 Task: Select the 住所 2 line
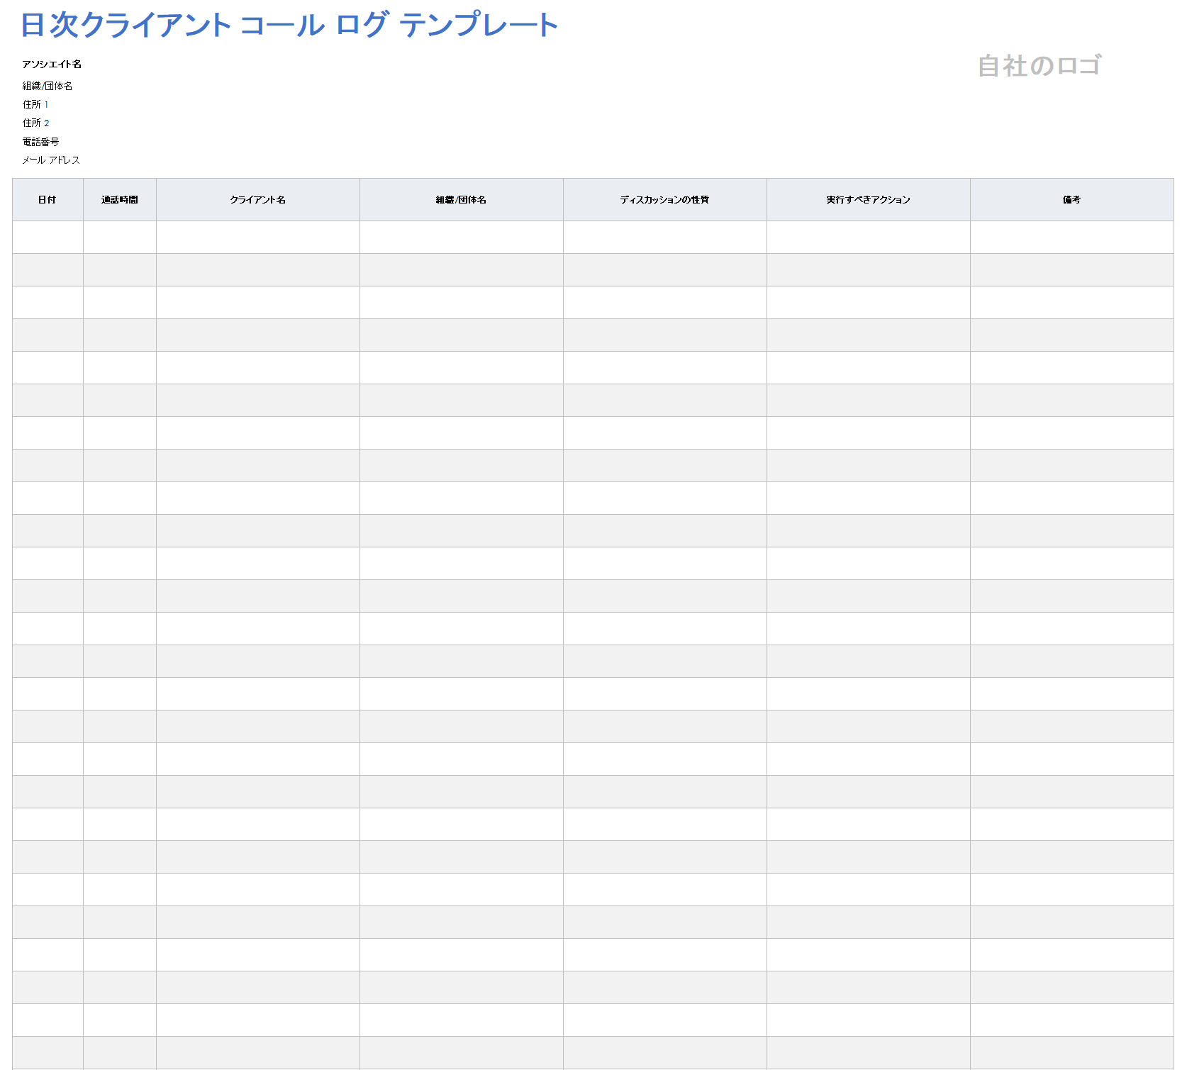click(35, 123)
